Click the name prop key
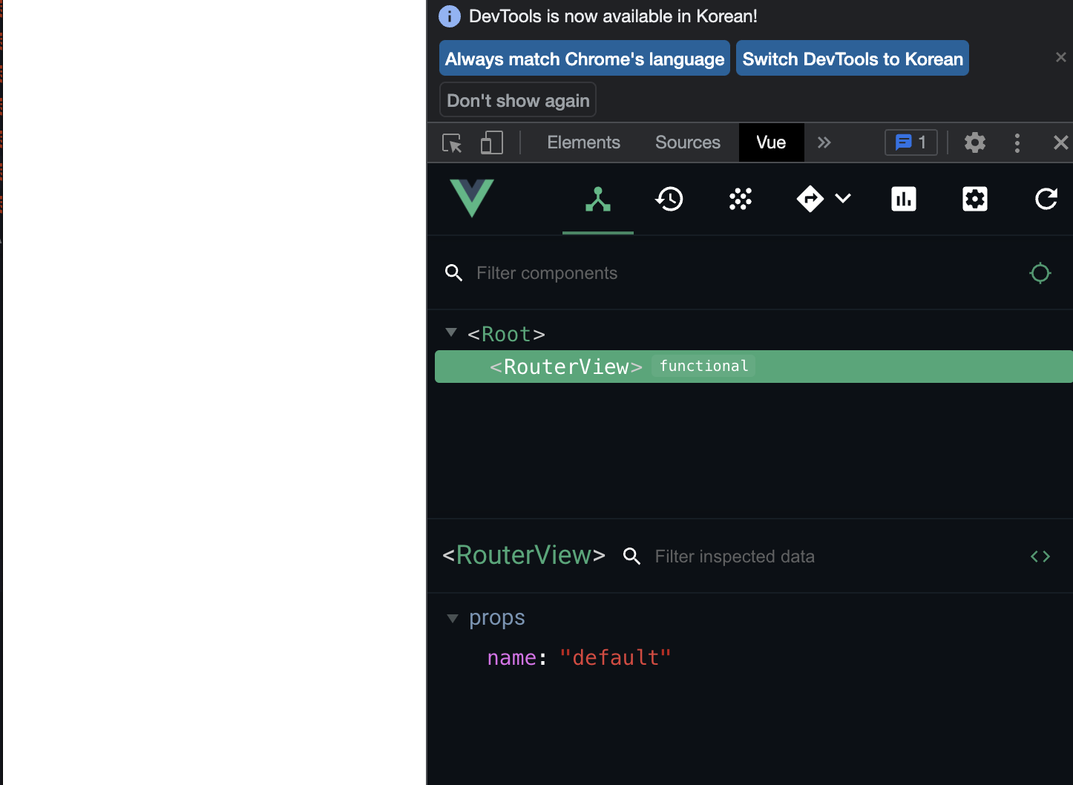The width and height of the screenshot is (1073, 785). coord(512,657)
